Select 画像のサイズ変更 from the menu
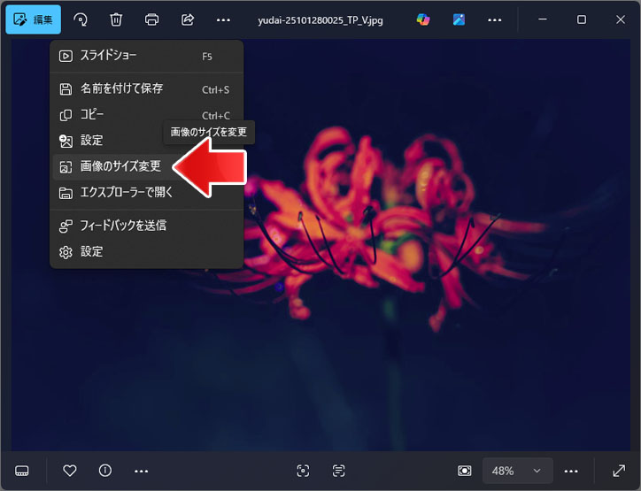641x491 pixels. pos(120,166)
